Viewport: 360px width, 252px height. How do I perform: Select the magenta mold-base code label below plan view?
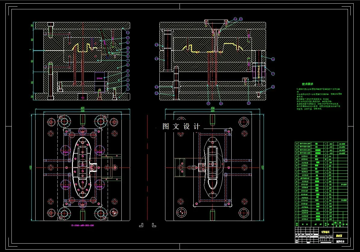tap(83, 226)
